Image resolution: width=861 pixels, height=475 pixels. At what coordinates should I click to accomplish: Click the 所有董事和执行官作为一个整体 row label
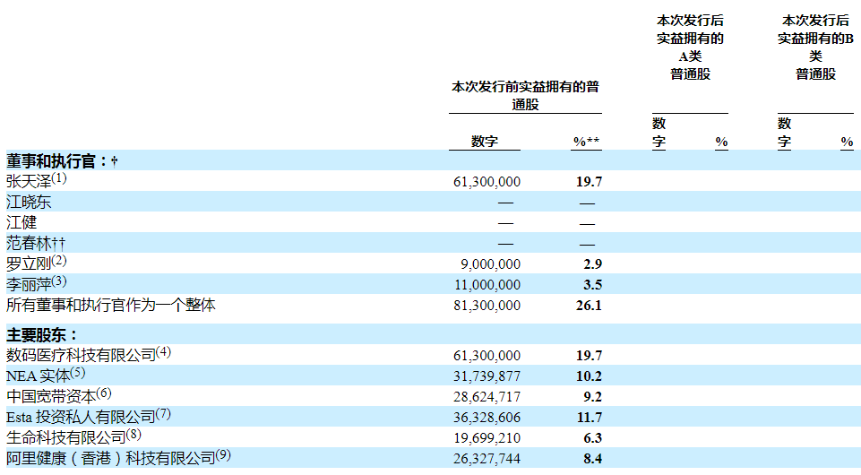click(111, 306)
